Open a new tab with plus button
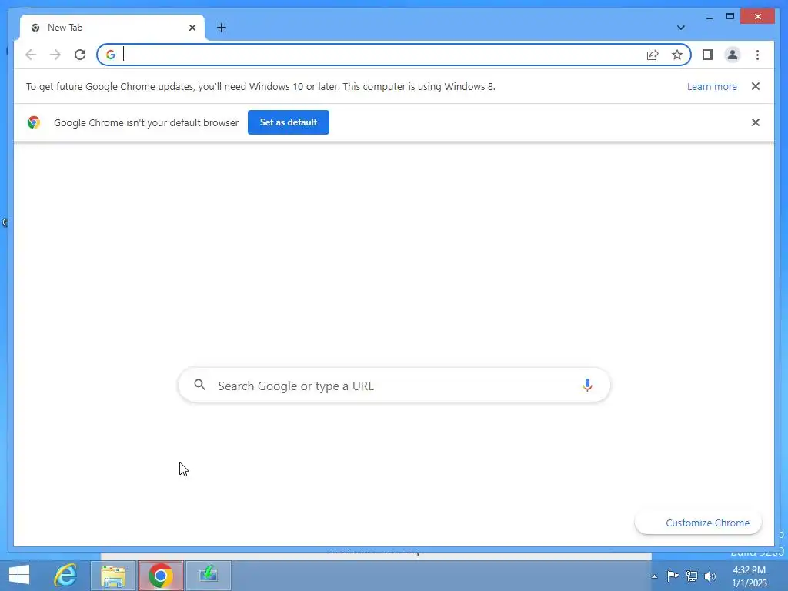The height and width of the screenshot is (591, 788). pos(221,28)
